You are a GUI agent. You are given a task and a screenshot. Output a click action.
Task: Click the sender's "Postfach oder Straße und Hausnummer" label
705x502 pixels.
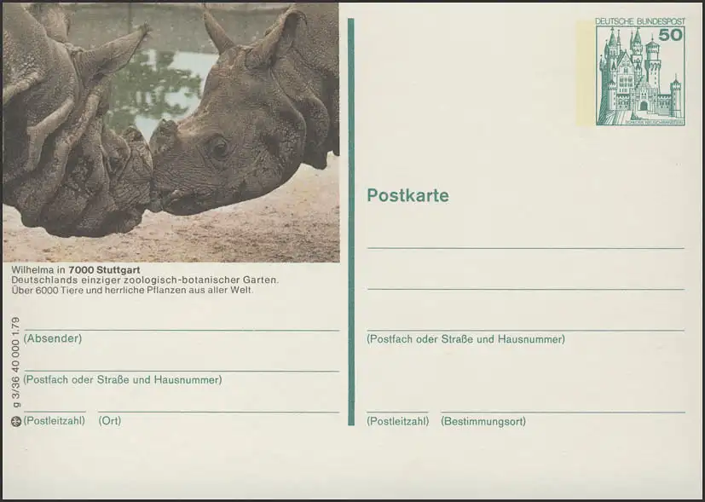pyautogui.click(x=123, y=379)
